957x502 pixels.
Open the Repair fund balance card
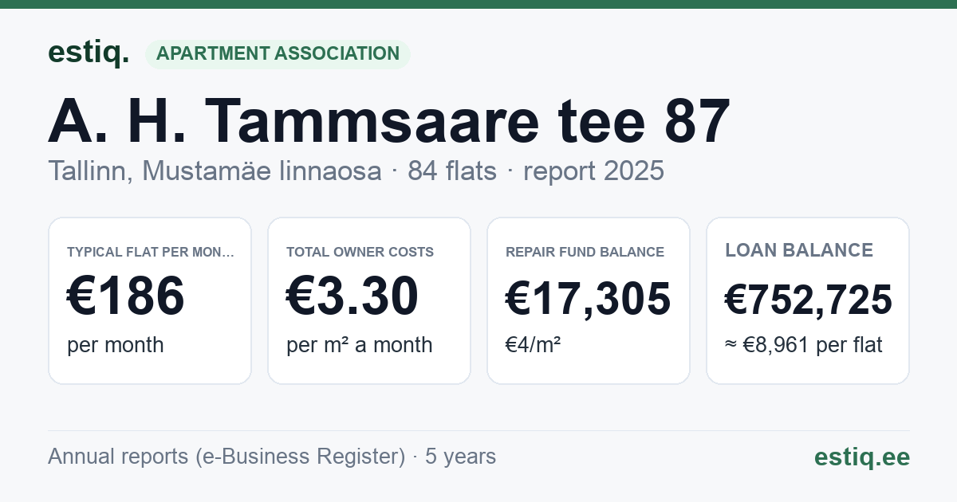(589, 300)
